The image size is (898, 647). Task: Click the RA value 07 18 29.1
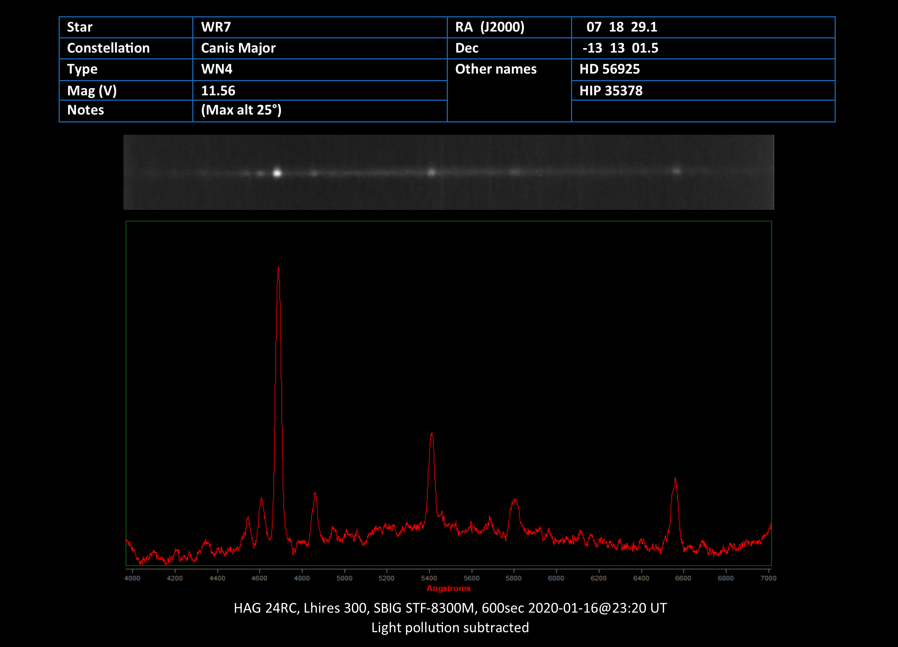point(622,27)
